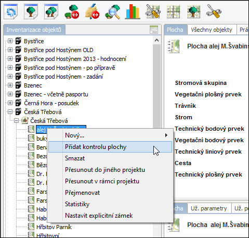Click the tree on map icon
This screenshot has height=238, width=249.
click(x=193, y=11)
